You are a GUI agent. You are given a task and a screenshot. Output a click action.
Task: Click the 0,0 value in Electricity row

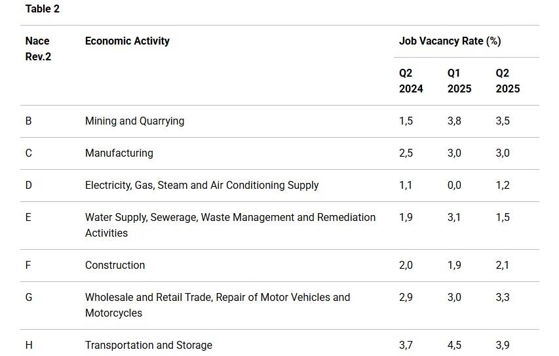pyautogui.click(x=454, y=185)
